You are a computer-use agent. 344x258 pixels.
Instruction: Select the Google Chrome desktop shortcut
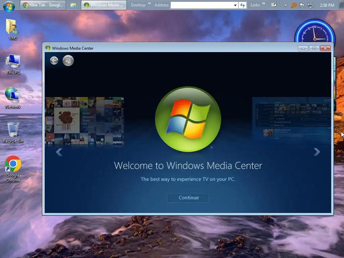13,169
